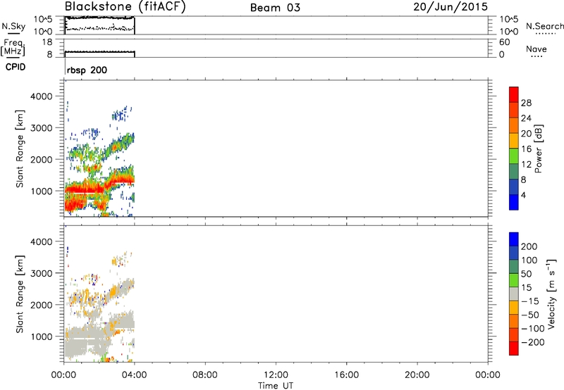The height and width of the screenshot is (390, 564).
Task: Click the 'Blackstone (fitACF)' title text
Action: (x=125, y=7)
